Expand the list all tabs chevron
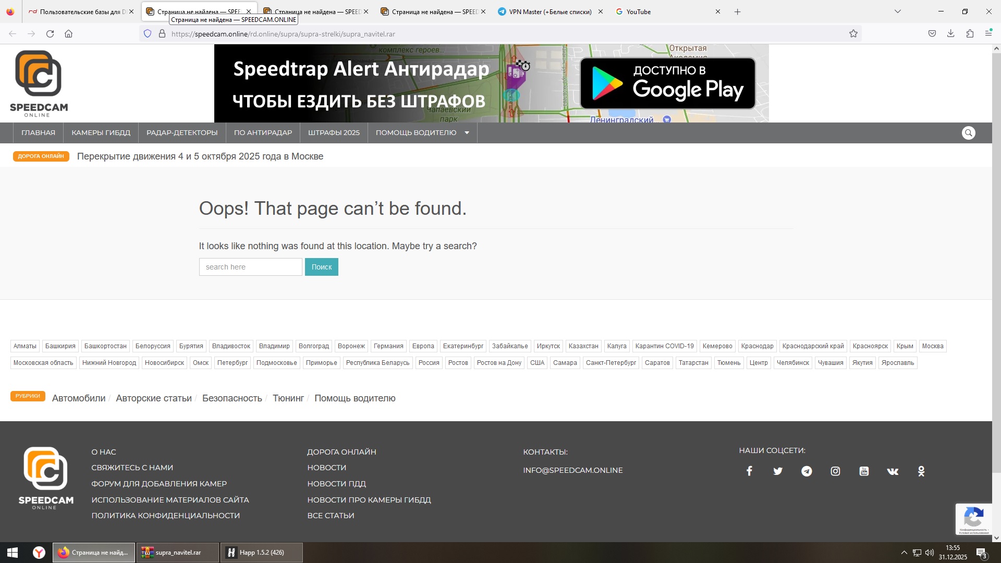 [897, 11]
